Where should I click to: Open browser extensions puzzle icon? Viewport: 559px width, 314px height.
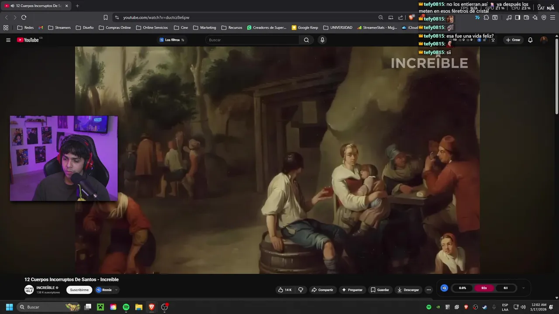486,17
